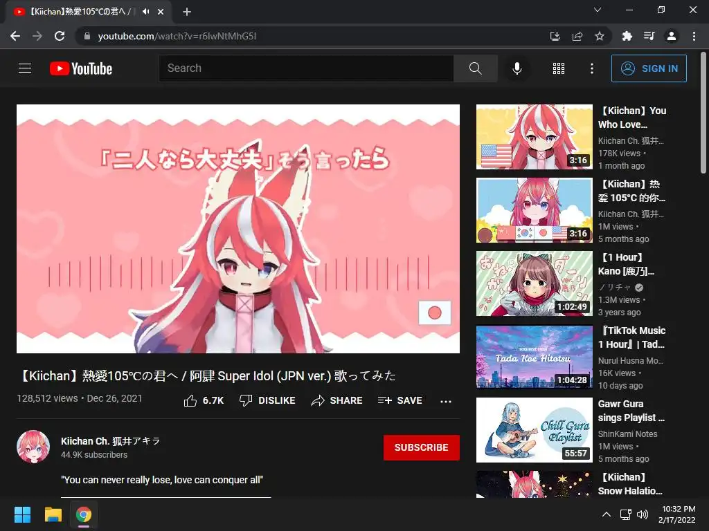Open You Who Love video thumbnail
The width and height of the screenshot is (709, 531).
(x=535, y=137)
